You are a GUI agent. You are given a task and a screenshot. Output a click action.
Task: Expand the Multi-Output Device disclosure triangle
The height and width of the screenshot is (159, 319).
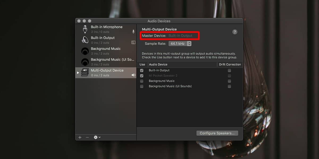pos(78,72)
